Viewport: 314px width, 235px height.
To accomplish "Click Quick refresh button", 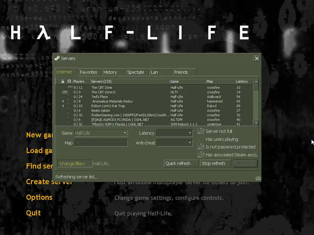I will point(181,163).
